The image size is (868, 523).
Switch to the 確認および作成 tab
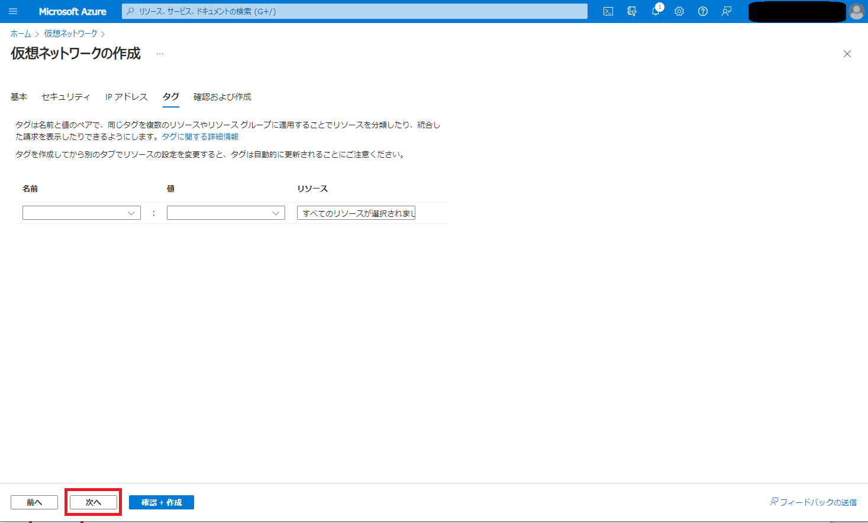pos(222,97)
